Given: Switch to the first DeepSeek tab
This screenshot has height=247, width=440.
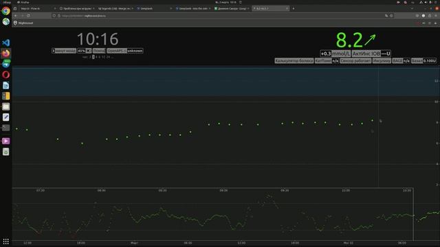Looking at the screenshot, I should 154,8.
